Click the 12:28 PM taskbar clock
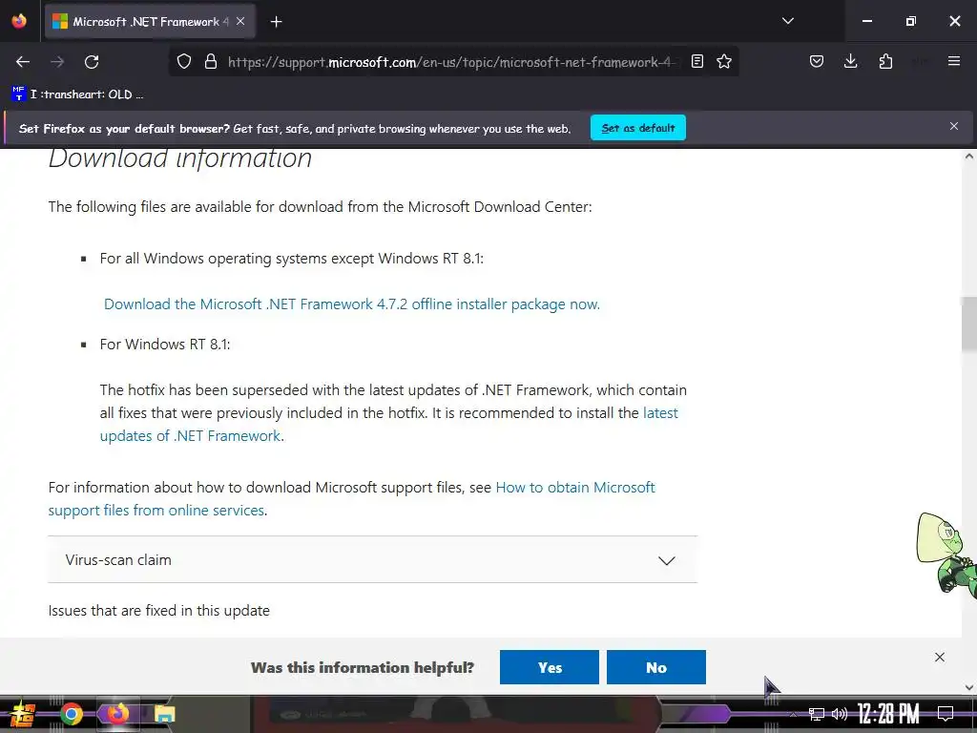The width and height of the screenshot is (977, 733). pos(888,714)
